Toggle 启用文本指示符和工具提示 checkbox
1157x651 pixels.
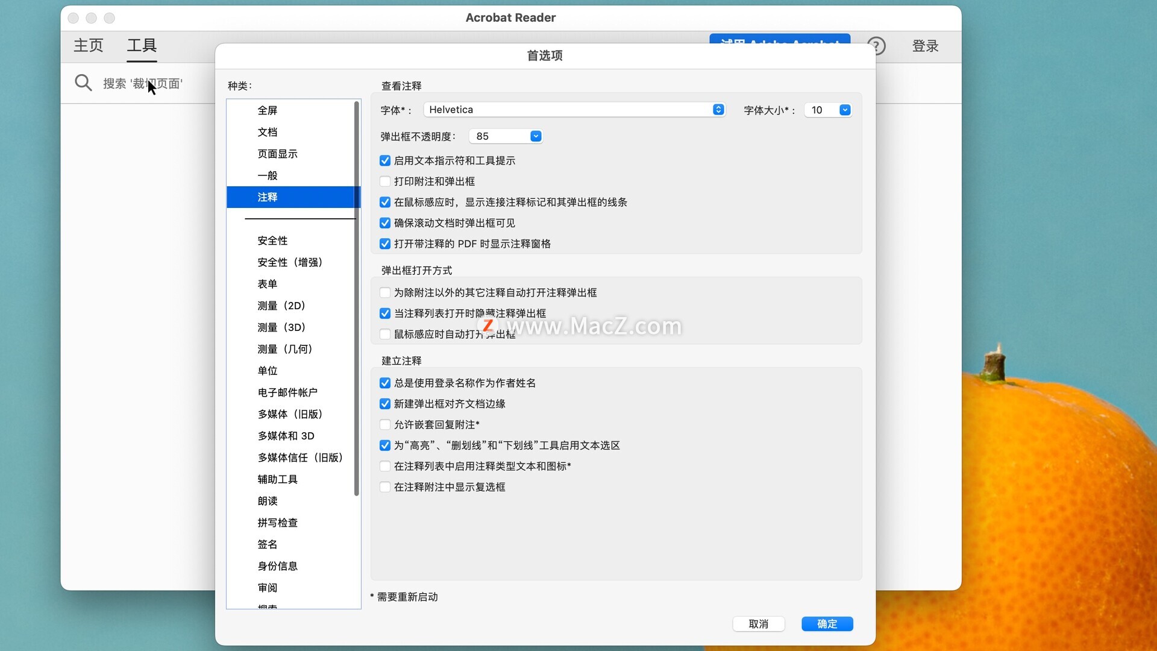pos(385,161)
